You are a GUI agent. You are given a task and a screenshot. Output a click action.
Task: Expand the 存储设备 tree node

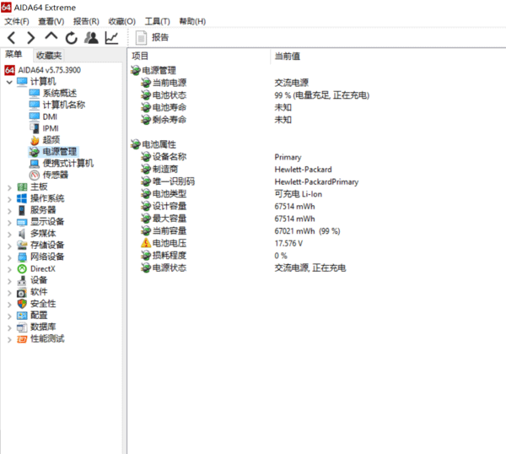point(9,246)
